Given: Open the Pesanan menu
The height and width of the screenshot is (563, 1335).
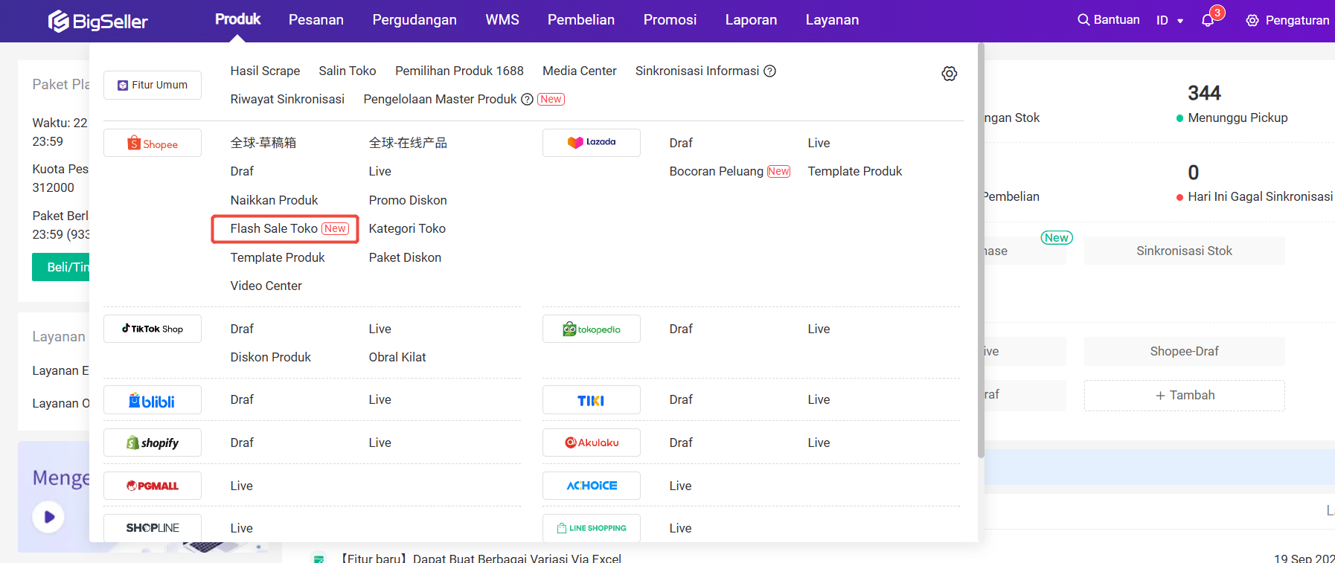Looking at the screenshot, I should click(316, 20).
